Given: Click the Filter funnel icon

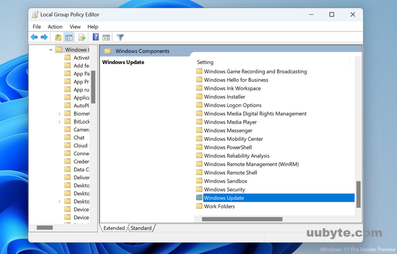Looking at the screenshot, I should 120,38.
